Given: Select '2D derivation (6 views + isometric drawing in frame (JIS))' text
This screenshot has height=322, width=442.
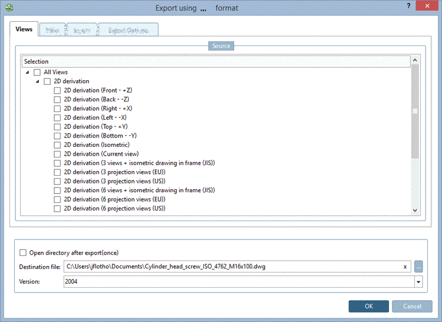Looking at the screenshot, I should (x=139, y=190).
